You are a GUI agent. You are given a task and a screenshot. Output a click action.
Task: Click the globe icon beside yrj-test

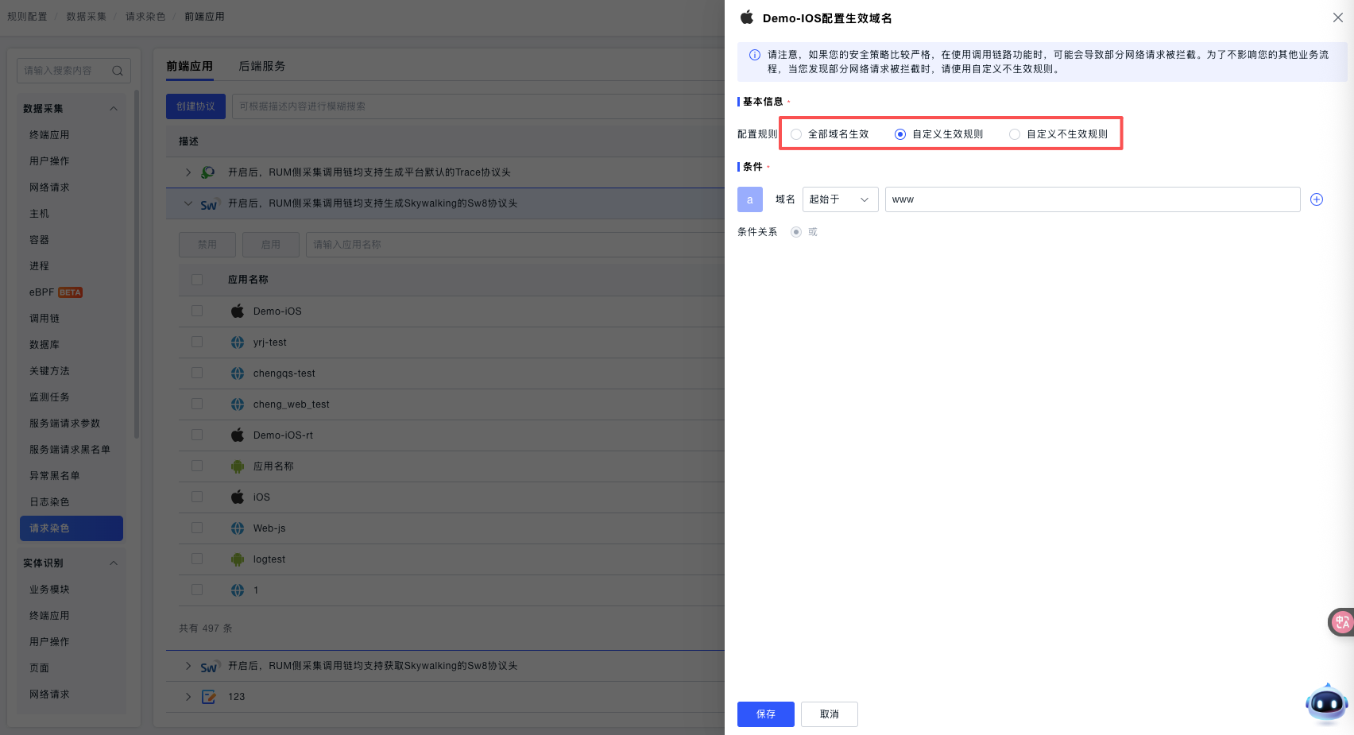click(238, 342)
